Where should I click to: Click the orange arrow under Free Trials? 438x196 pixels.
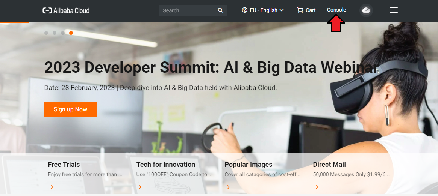tap(50, 187)
